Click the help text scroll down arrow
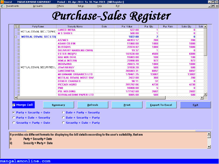 point(209,147)
